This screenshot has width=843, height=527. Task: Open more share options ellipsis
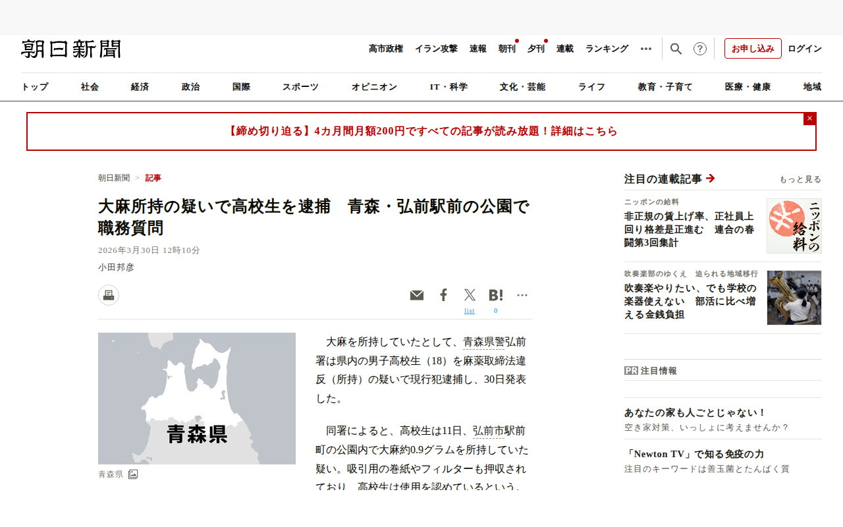(522, 295)
